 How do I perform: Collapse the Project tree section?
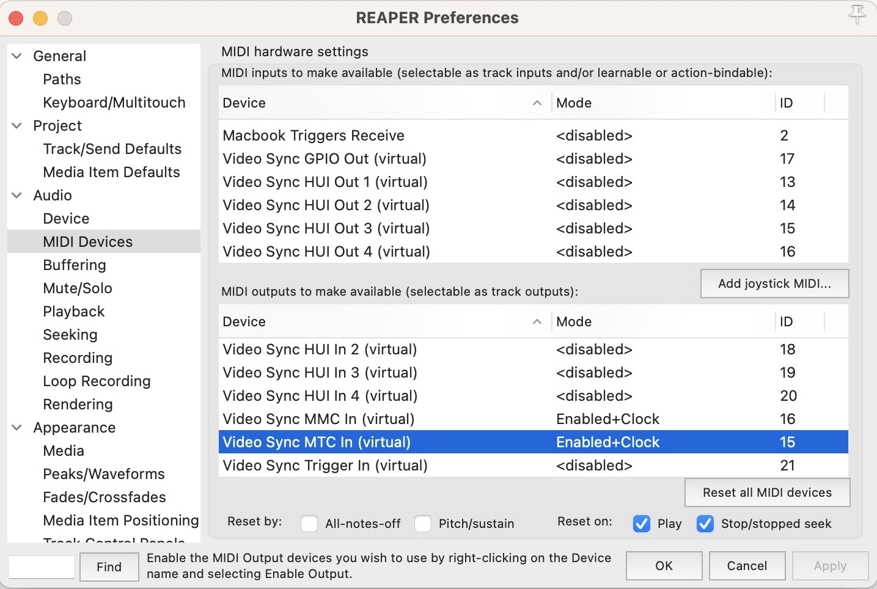[17, 126]
